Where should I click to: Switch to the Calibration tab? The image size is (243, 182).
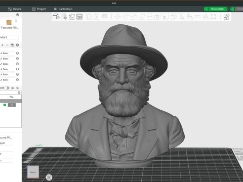click(63, 9)
